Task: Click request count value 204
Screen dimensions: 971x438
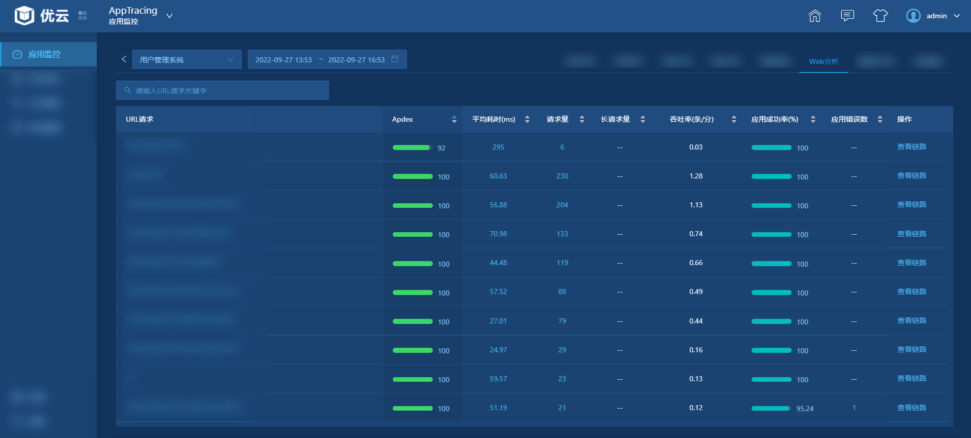Action: pos(562,205)
